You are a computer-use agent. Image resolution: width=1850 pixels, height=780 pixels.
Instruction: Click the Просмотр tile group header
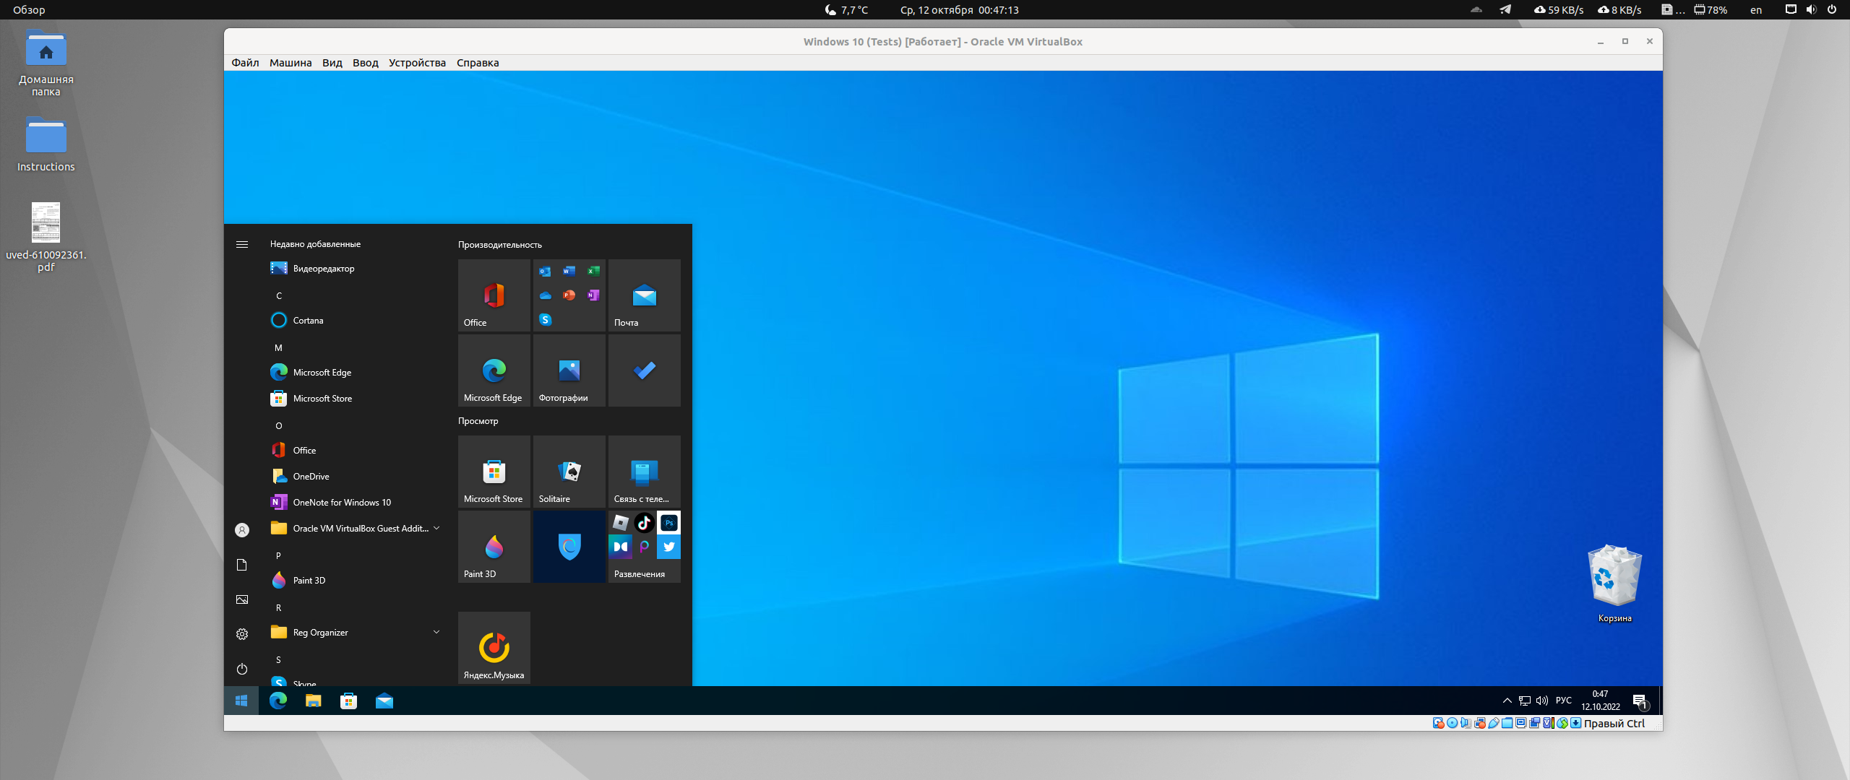[478, 421]
